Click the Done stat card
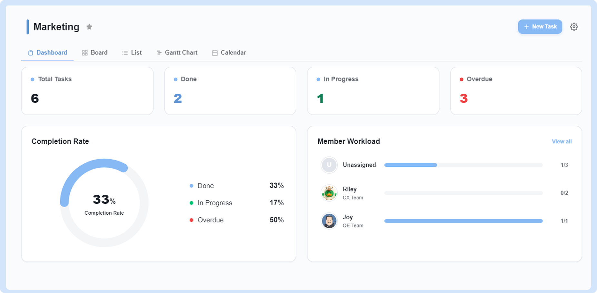 click(230, 91)
